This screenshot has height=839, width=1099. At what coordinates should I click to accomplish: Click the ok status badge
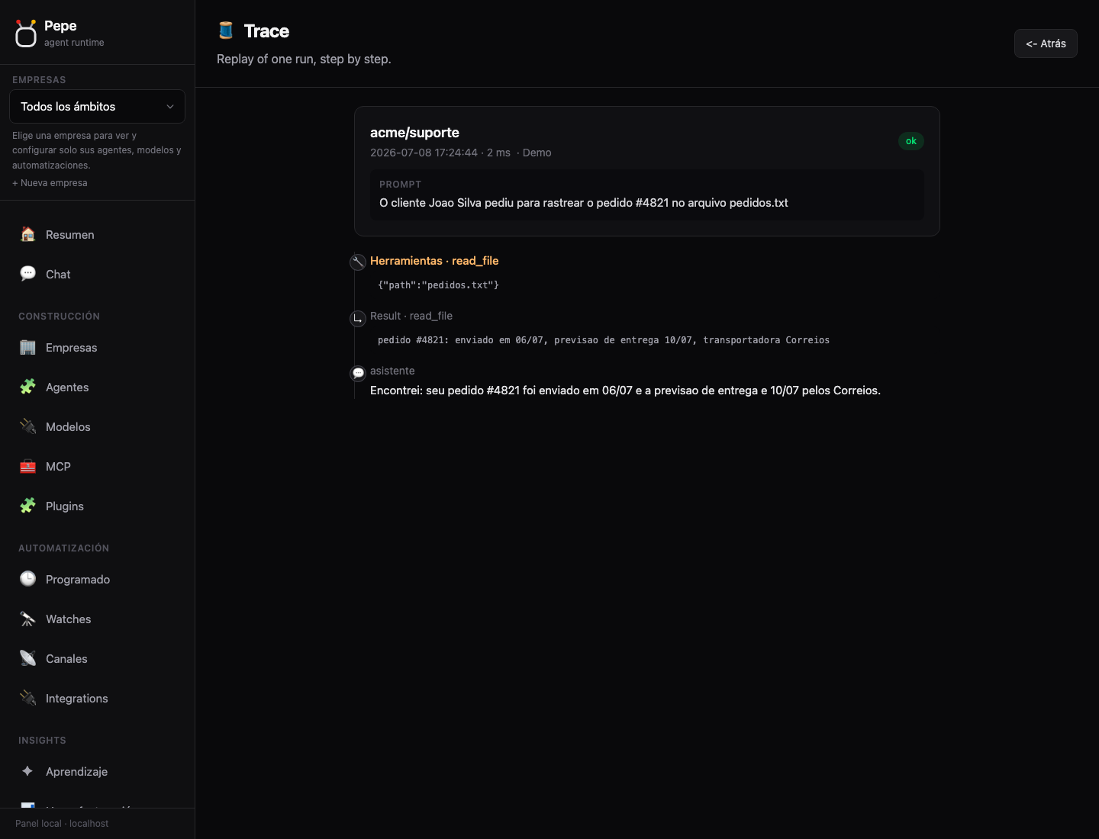click(911, 141)
